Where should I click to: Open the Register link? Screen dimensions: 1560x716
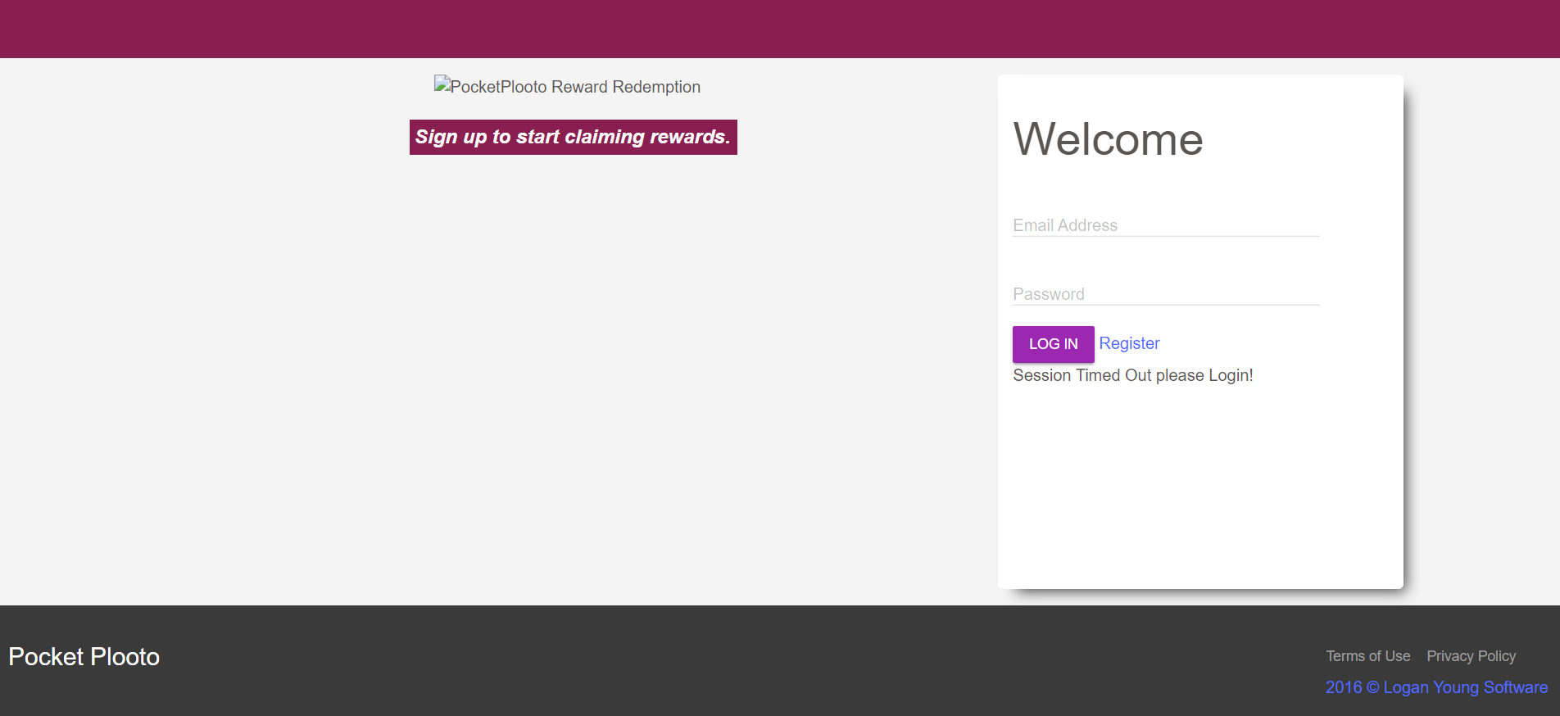coord(1129,343)
